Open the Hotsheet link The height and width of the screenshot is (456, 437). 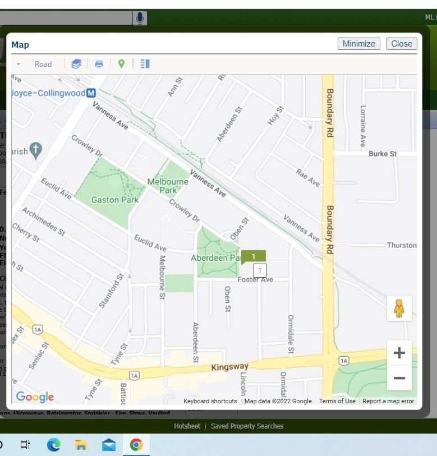pyautogui.click(x=187, y=426)
